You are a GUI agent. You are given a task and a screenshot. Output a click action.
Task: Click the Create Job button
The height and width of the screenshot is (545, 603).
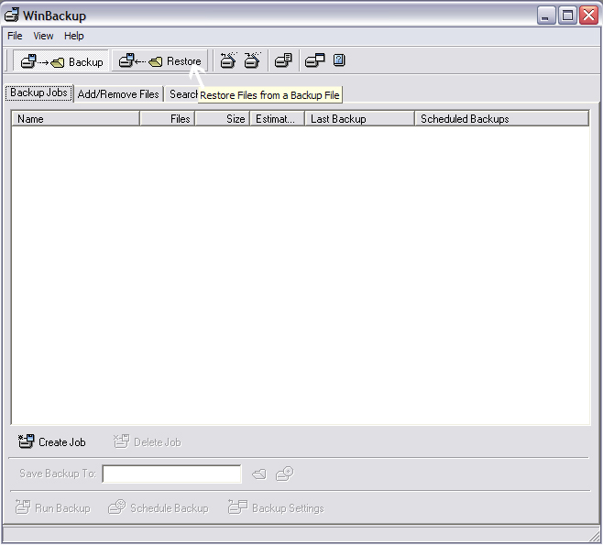(x=52, y=442)
